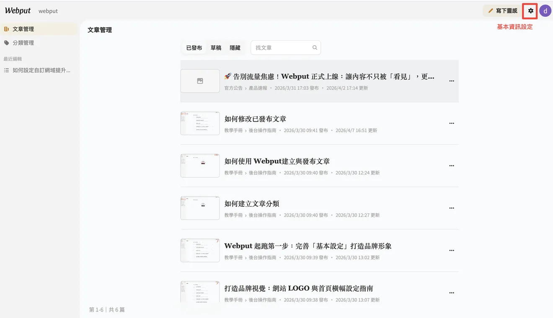
Task: Click 官方公告 category of 告別流量焦慮
Action: [233, 88]
